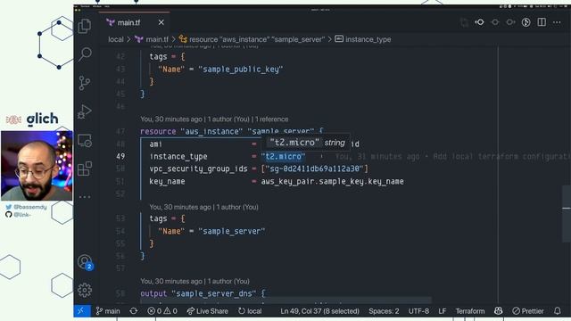Open the Explorer files view

[85, 26]
